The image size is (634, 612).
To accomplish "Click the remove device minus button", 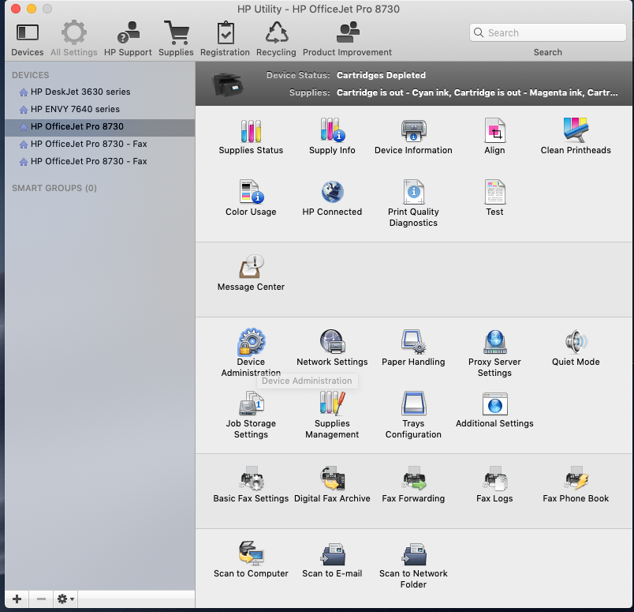I will pyautogui.click(x=41, y=599).
